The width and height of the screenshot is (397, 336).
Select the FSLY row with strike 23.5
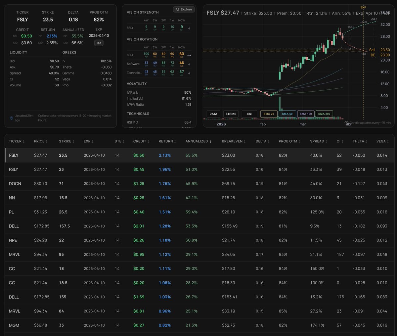[x=199, y=155]
